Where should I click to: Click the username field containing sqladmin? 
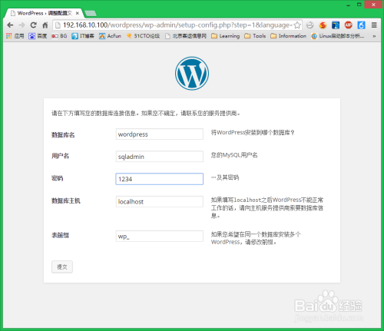(160, 157)
